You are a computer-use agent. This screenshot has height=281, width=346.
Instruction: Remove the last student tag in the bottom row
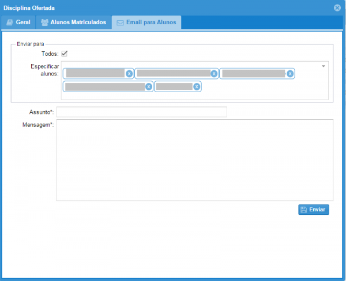(197, 87)
